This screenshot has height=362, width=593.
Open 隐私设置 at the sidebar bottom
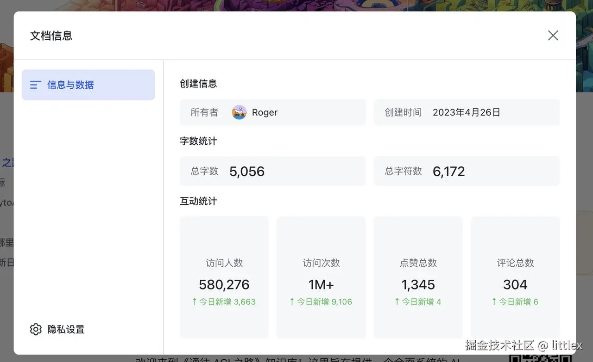click(x=57, y=329)
